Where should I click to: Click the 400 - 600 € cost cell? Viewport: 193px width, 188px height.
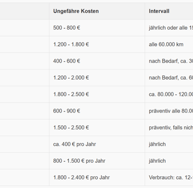pos(97,61)
